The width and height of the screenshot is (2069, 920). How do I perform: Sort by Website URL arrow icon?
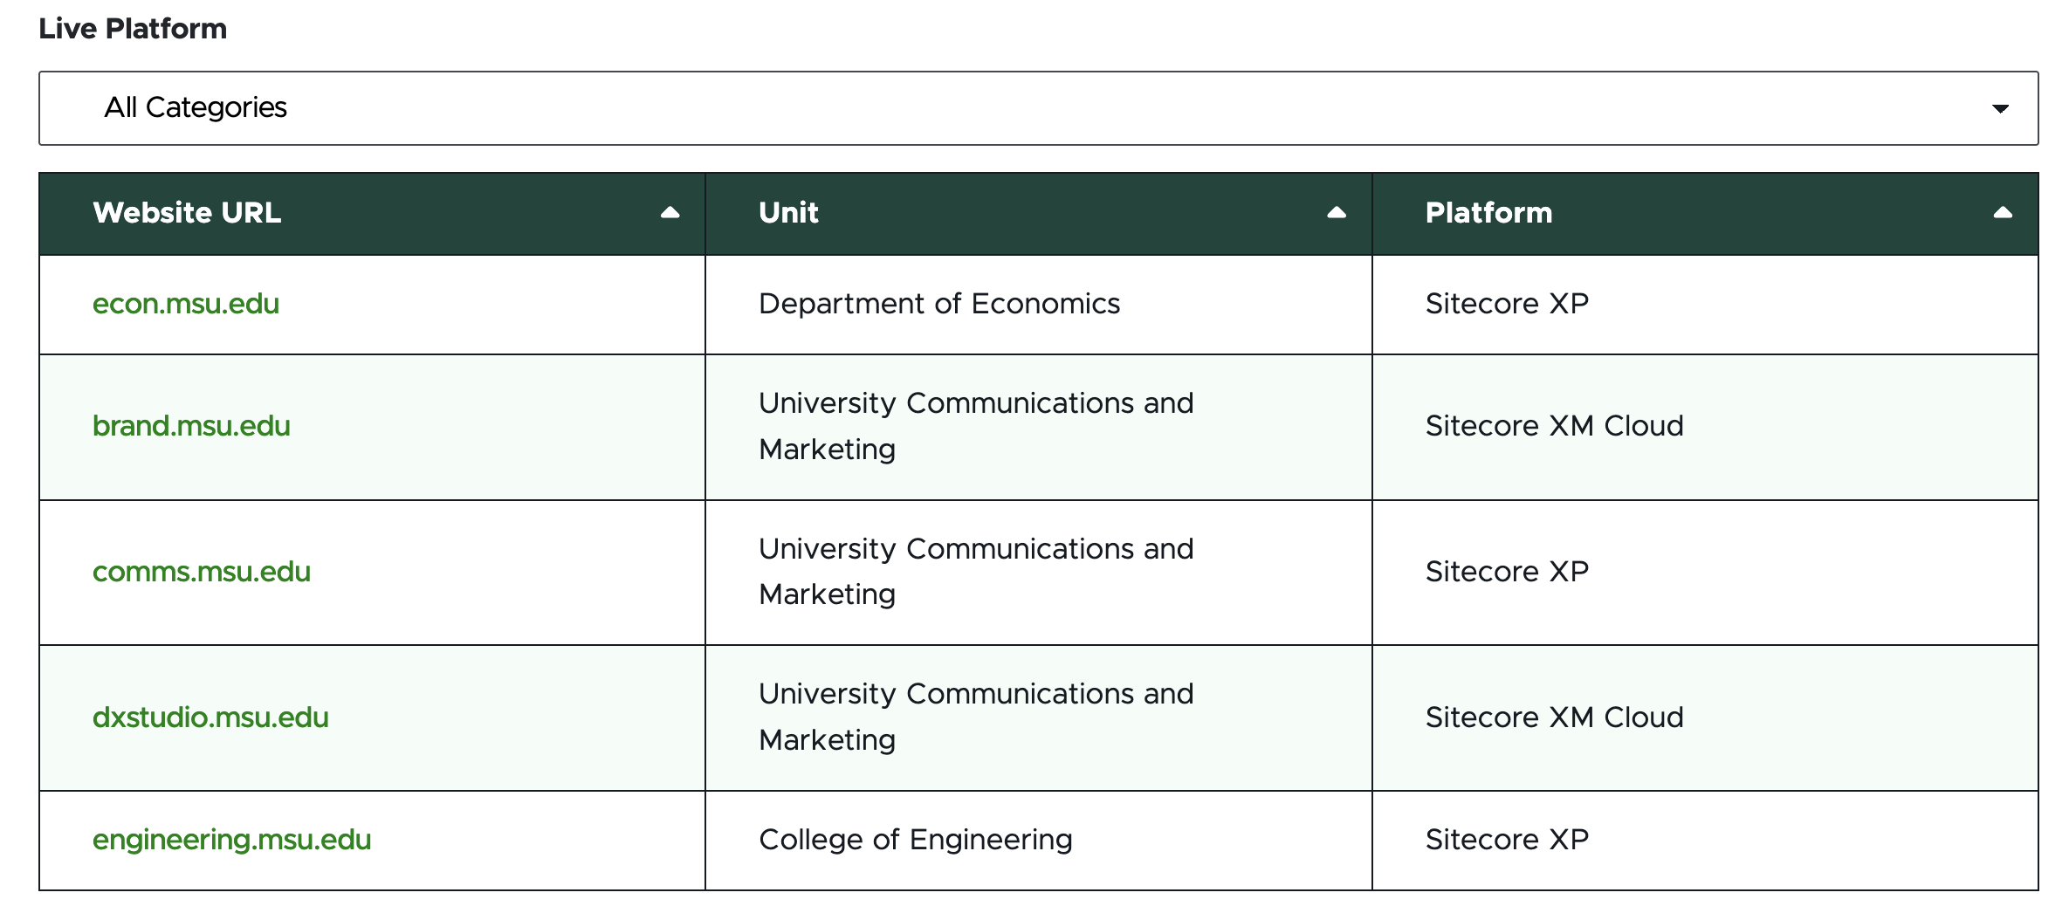(670, 212)
